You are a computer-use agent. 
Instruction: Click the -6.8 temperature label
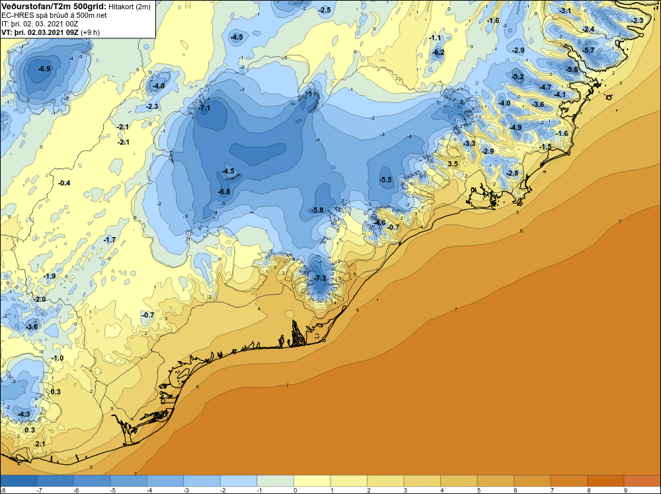(x=224, y=192)
